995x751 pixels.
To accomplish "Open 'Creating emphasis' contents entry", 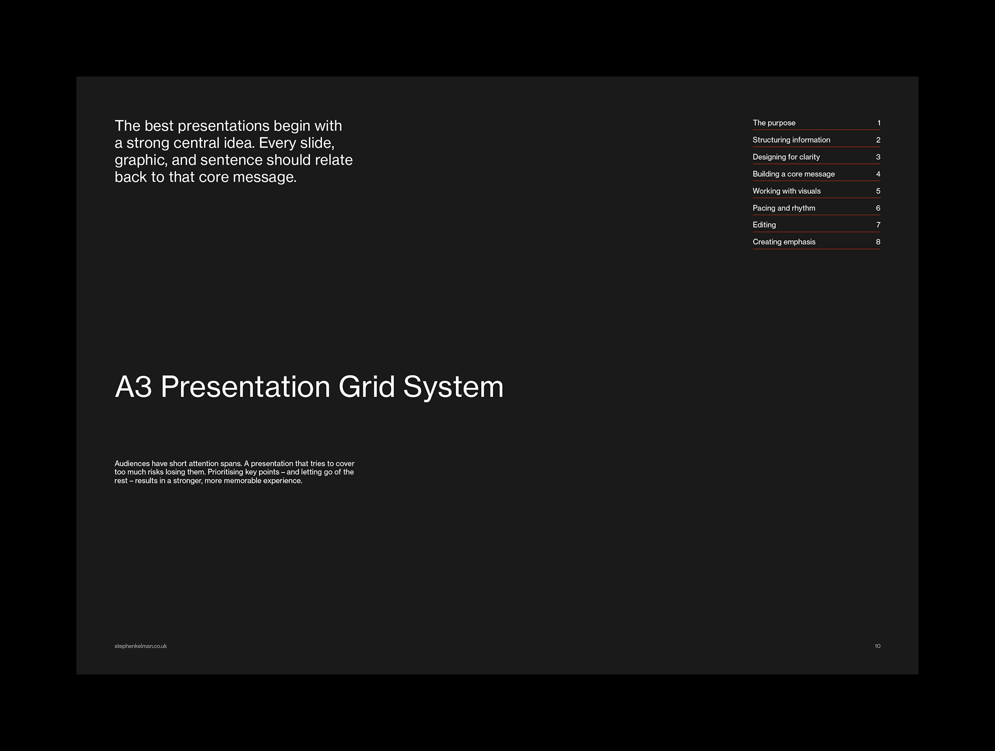I will tap(784, 242).
